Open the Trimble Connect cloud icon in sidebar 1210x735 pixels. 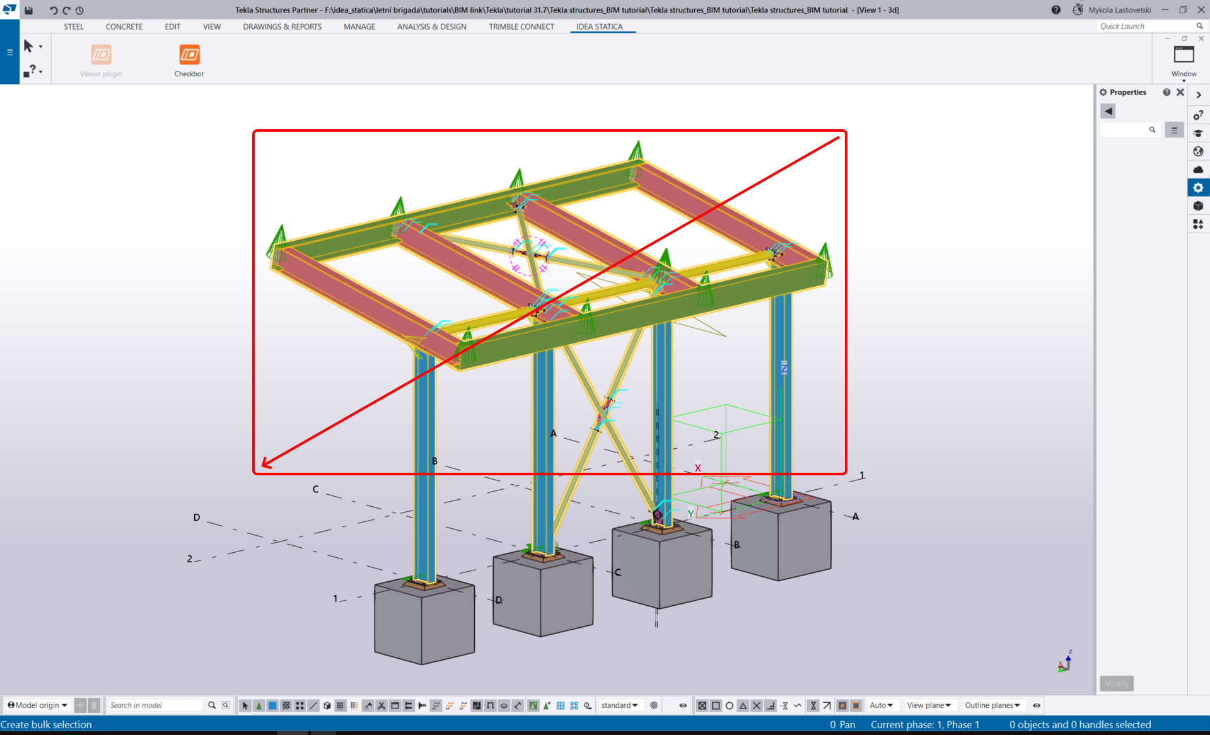(1198, 169)
